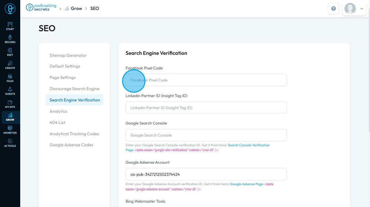Screen dimensions: 370x207
Task: Follow the Google Adsense Page link
Action: click(246, 184)
